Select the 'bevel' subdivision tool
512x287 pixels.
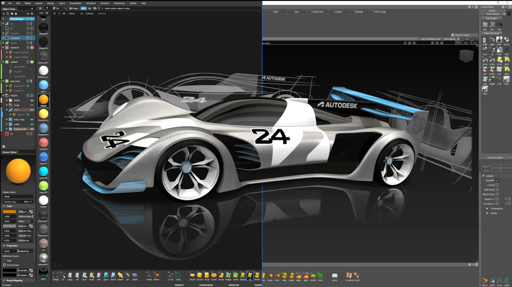235,275
